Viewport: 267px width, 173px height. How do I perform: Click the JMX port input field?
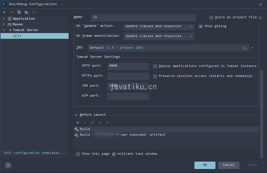pos(128,86)
